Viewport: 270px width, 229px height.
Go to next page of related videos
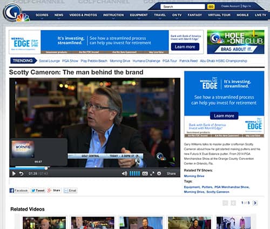point(255,203)
